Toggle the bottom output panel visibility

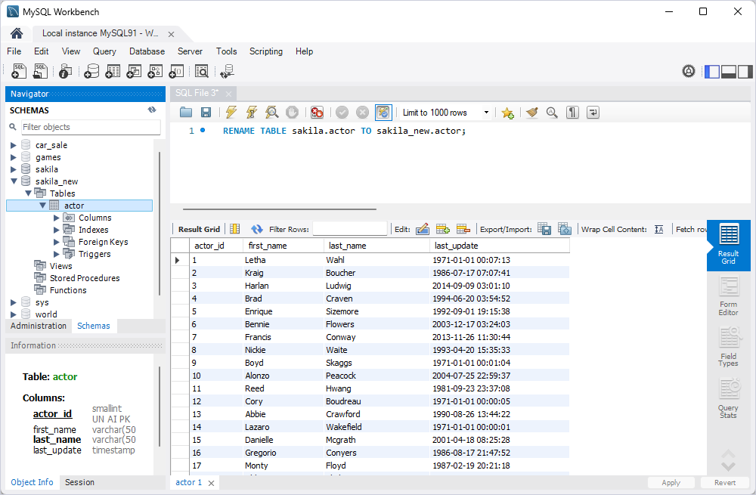point(729,71)
